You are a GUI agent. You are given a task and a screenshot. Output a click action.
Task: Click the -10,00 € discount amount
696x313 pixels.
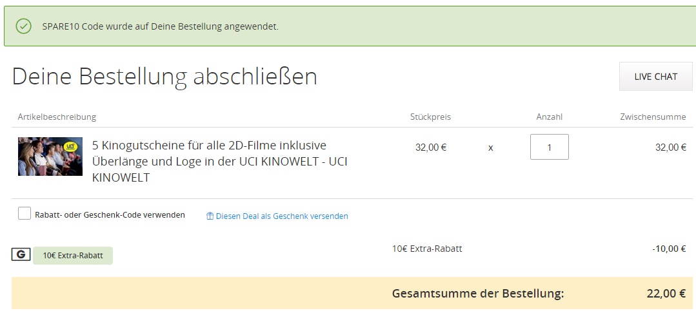[669, 249]
